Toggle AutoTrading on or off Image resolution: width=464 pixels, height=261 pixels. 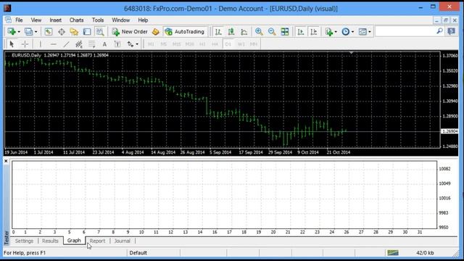click(x=185, y=32)
